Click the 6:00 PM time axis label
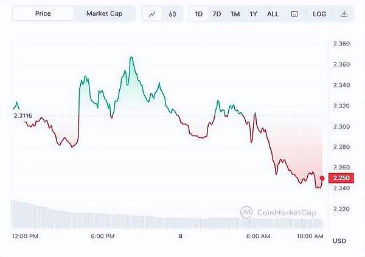The image size is (365, 257). point(102,236)
